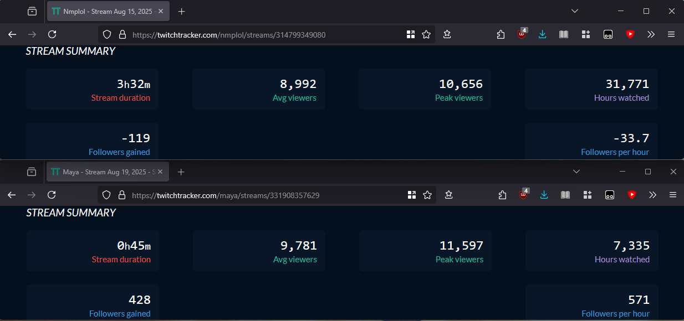Show downloads in Nmplol window
The width and height of the screenshot is (684, 321).
pos(543,34)
